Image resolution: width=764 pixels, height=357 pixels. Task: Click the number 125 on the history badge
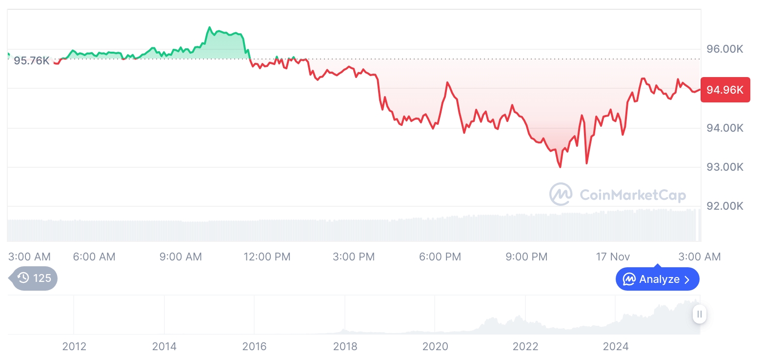pos(42,278)
